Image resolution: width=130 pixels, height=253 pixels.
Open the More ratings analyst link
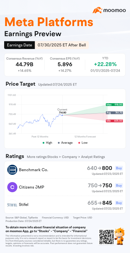[66, 157]
